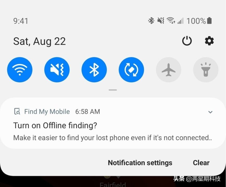Toggle the vibrate sound mode tile
The width and height of the screenshot is (226, 187).
coord(57,70)
